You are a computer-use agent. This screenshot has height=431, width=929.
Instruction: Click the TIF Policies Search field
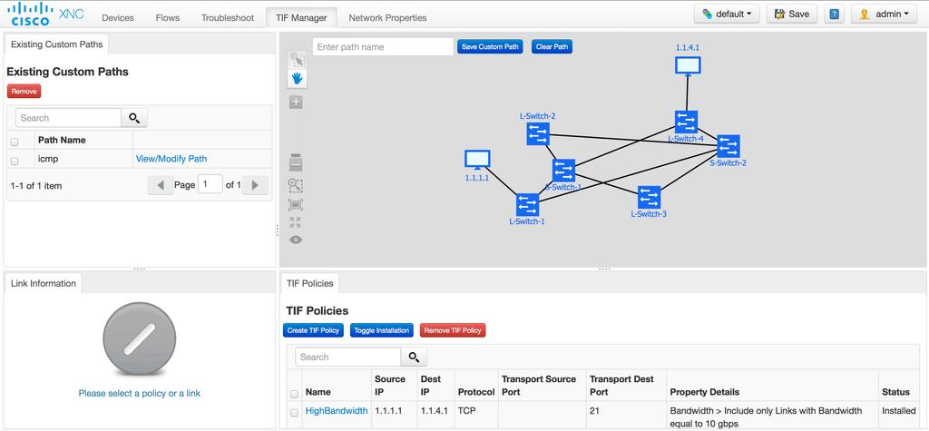347,357
